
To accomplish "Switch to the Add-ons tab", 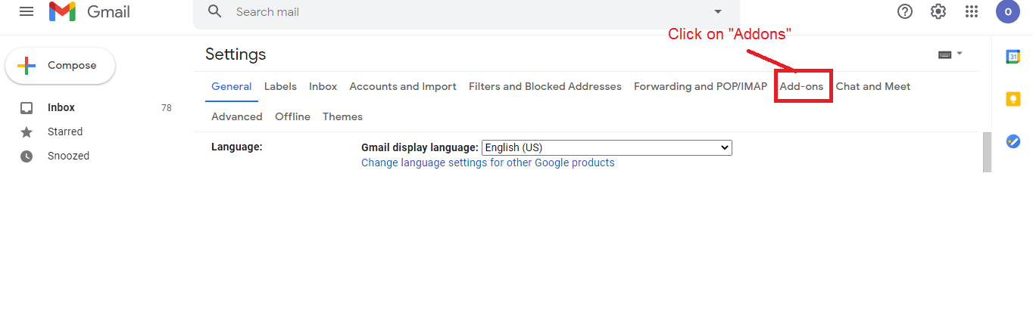I will (x=801, y=86).
